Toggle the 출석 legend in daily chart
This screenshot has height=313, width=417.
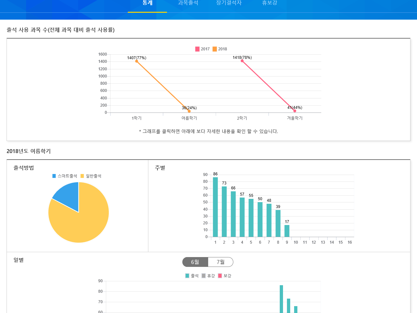(192, 276)
